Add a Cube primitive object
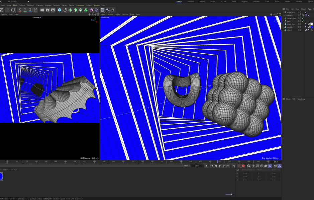Viewport: 314px width, 200px height. 60,10
